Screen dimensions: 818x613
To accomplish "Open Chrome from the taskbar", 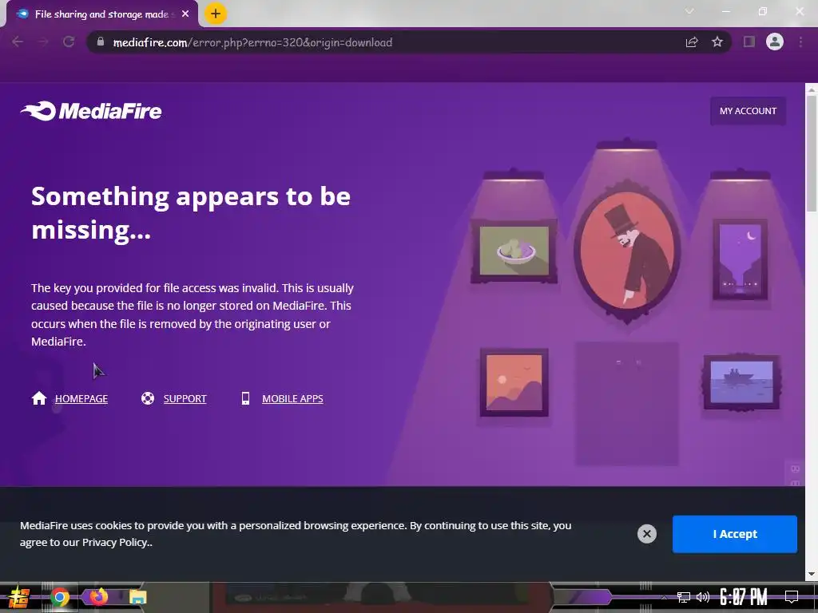I will tap(60, 597).
